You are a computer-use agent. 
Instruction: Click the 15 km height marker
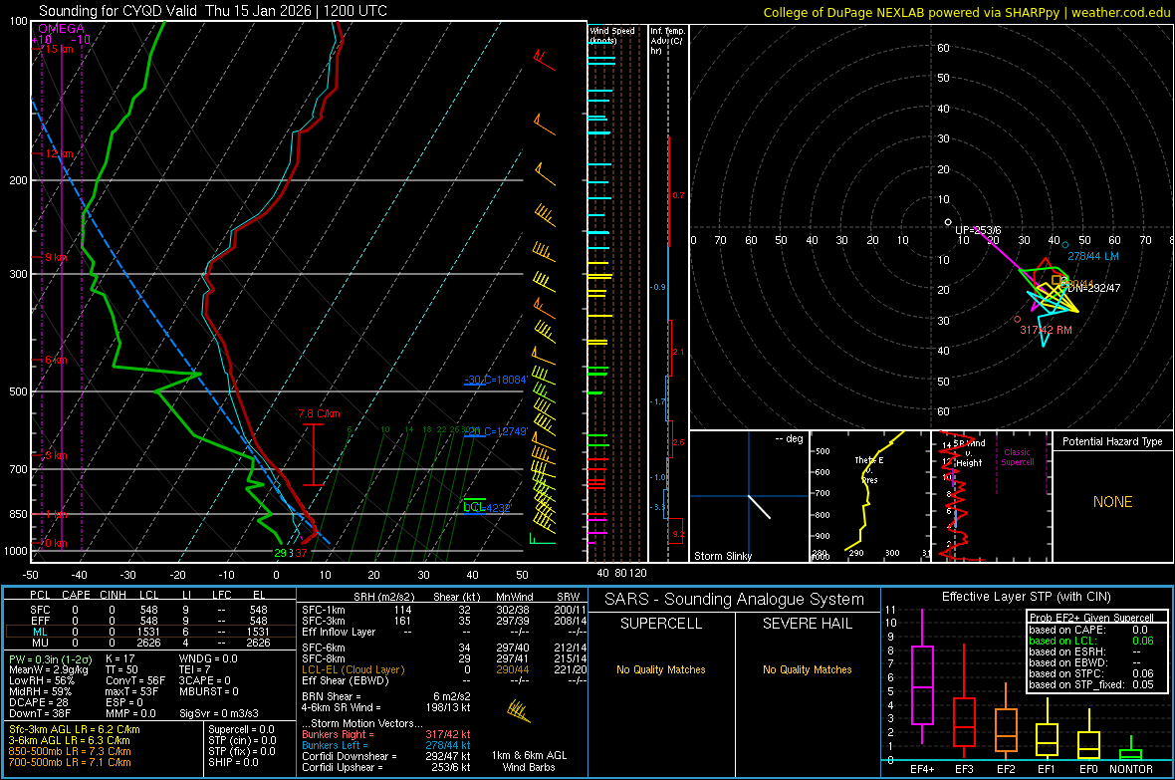pyautogui.click(x=59, y=49)
